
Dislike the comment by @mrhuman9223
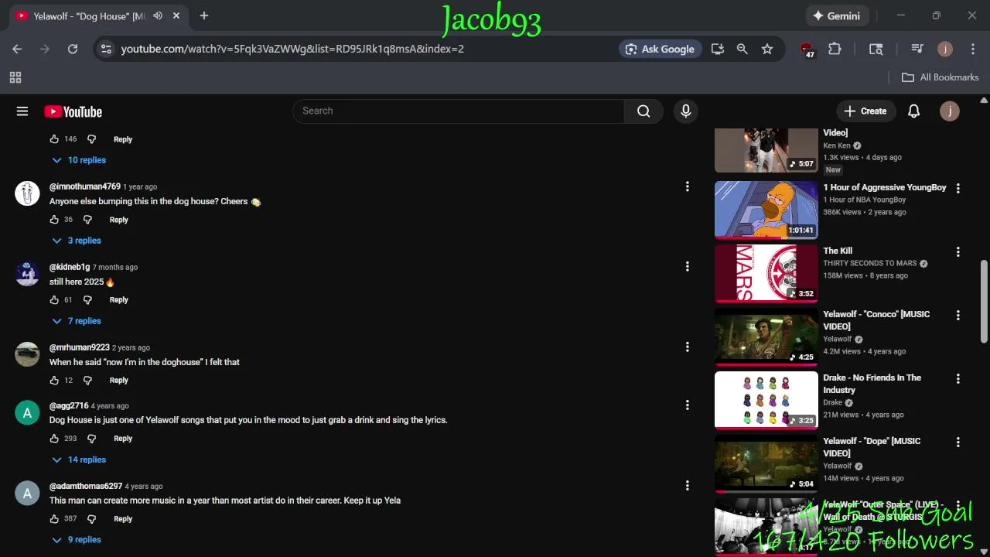(x=87, y=381)
